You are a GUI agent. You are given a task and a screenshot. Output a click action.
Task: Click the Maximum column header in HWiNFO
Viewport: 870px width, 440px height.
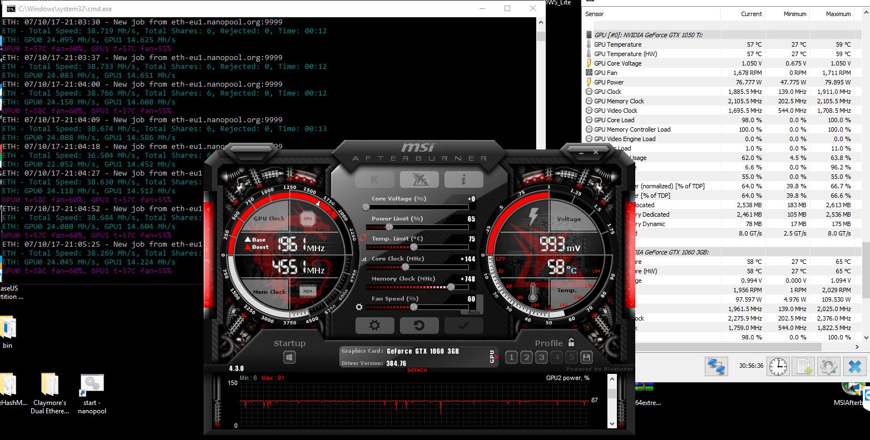pyautogui.click(x=832, y=14)
